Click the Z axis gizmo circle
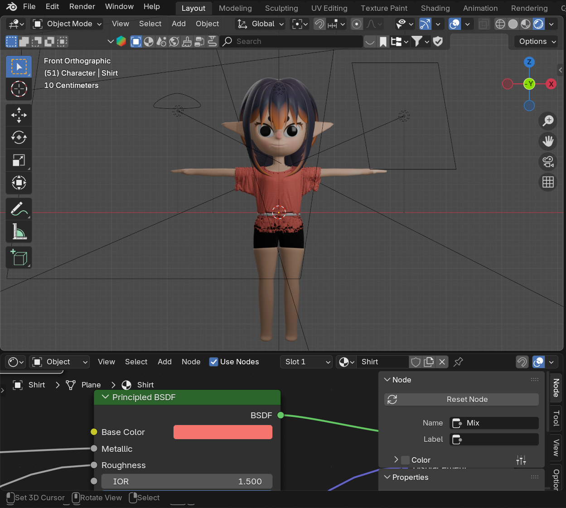 pyautogui.click(x=529, y=62)
